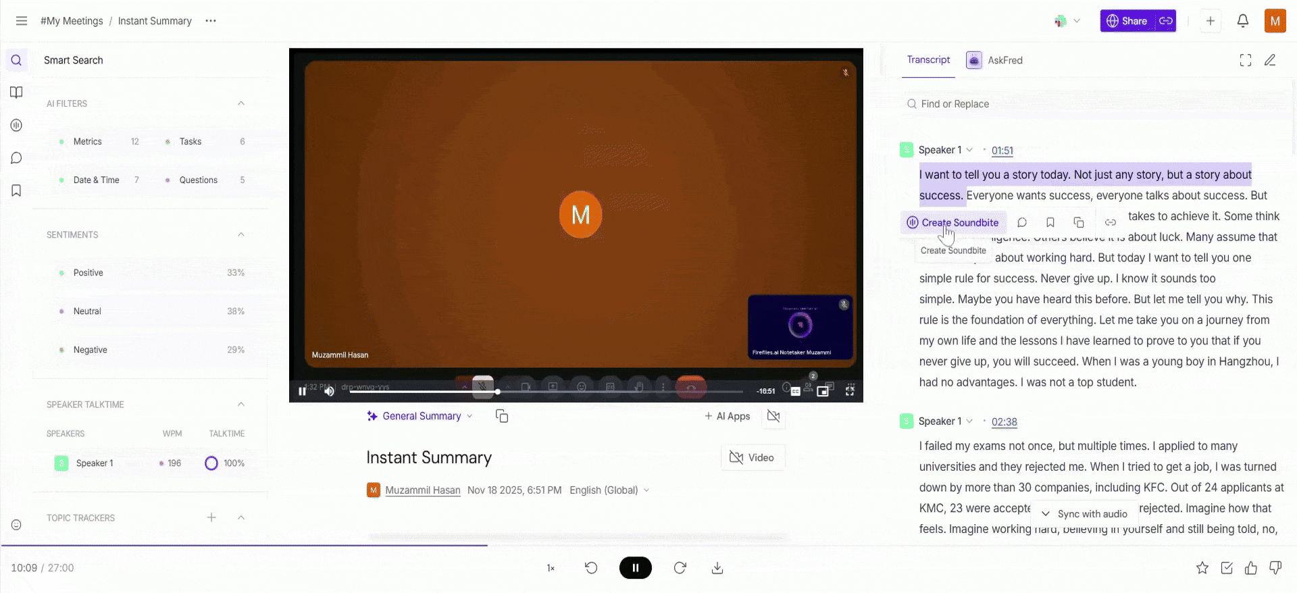This screenshot has width=1297, height=593.
Task: Go to #My Meetings breadcrumb
Action: coord(72,21)
